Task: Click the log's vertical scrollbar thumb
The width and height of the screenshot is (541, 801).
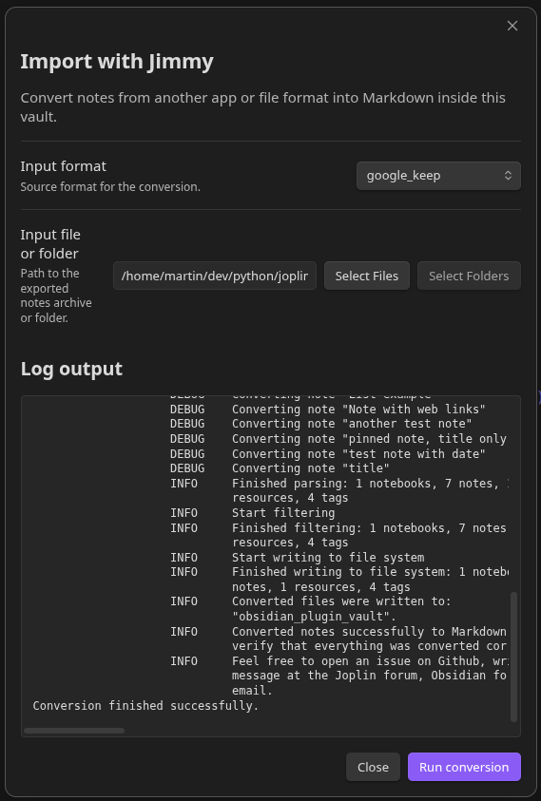Action: pyautogui.click(x=513, y=657)
